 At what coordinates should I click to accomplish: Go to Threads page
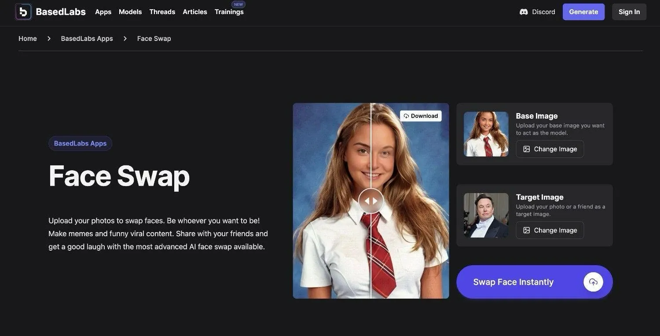coord(162,12)
